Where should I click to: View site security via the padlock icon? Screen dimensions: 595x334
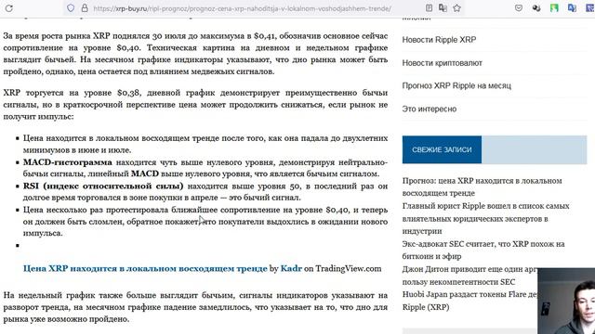coord(85,8)
